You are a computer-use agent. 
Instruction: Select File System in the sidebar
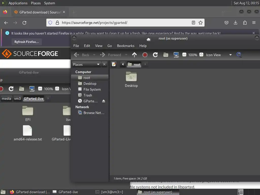tap(90, 89)
